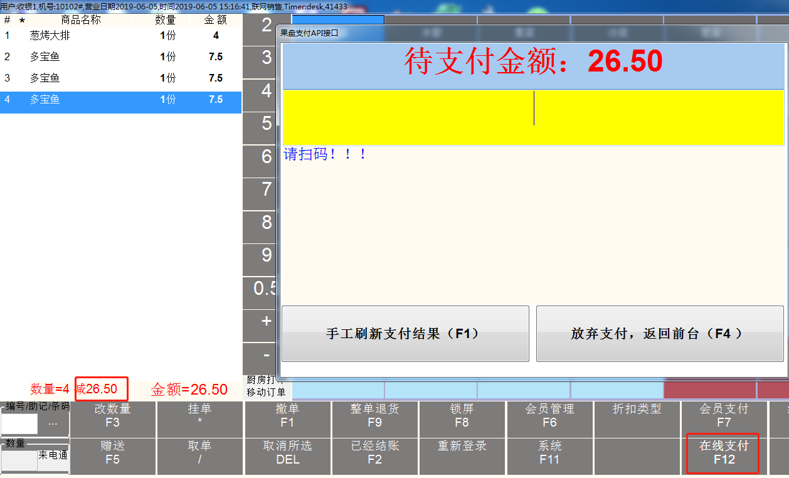This screenshot has height=478, width=789.
Task: Select order row 3 多宝鱼
Action: click(x=120, y=78)
